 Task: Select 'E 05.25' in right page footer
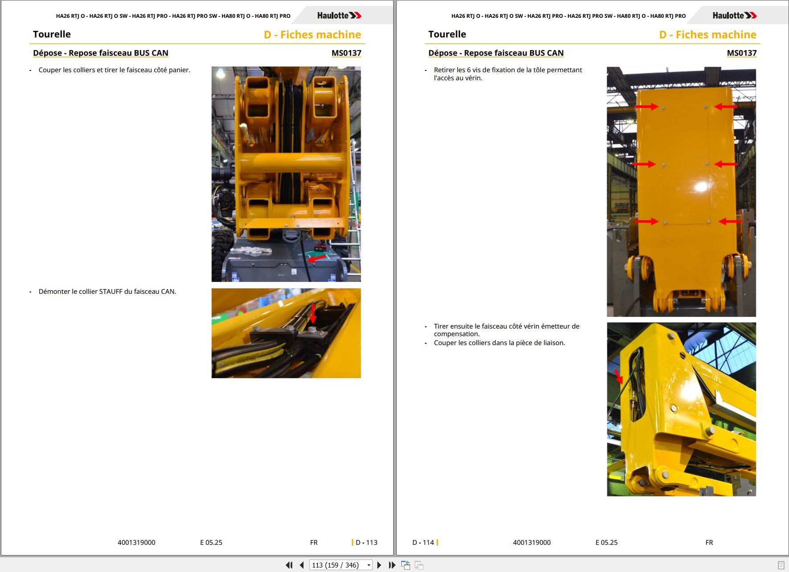(x=607, y=543)
